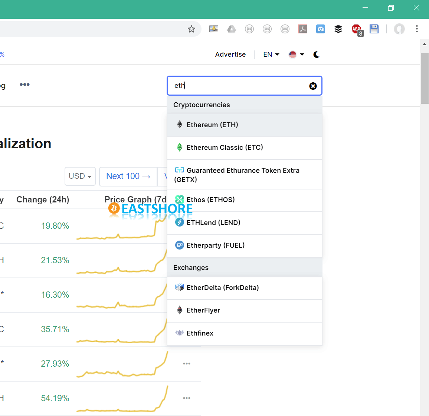Open the browser profile avatar
This screenshot has height=416, width=429.
point(399,29)
